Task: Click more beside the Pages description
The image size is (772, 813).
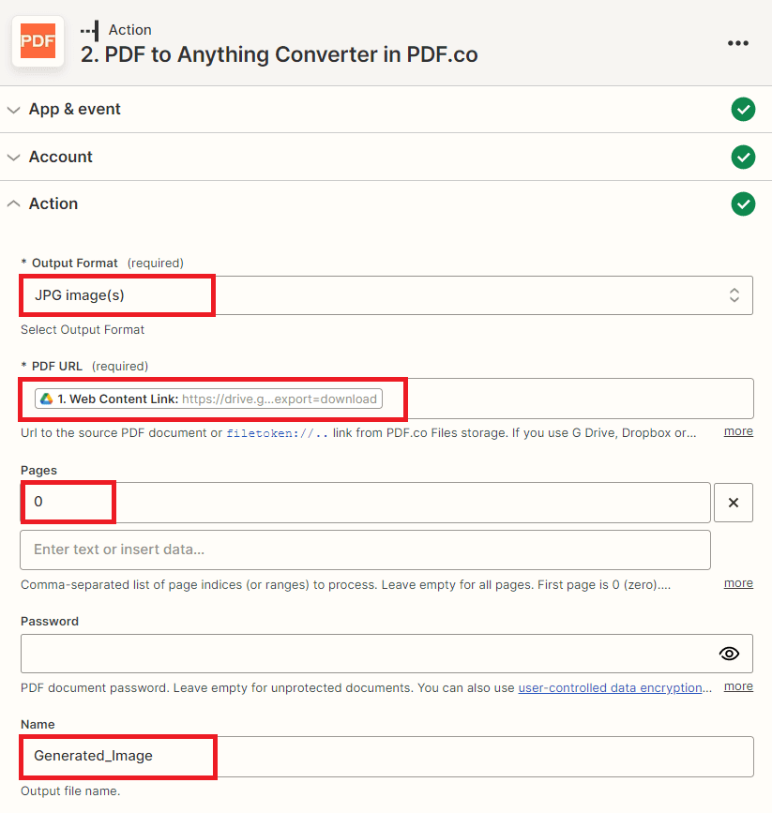Action: [x=737, y=582]
